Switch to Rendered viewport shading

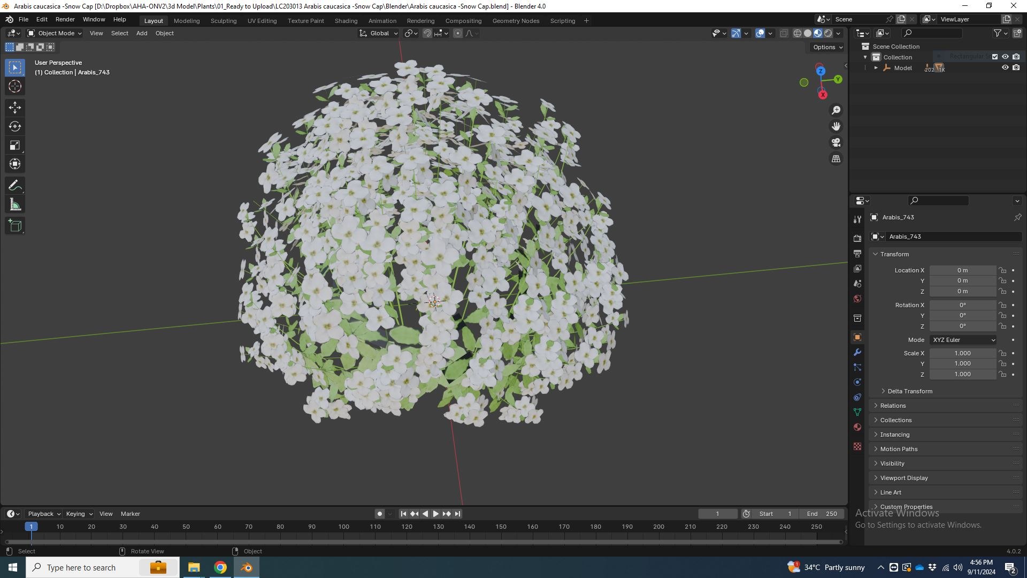click(828, 33)
